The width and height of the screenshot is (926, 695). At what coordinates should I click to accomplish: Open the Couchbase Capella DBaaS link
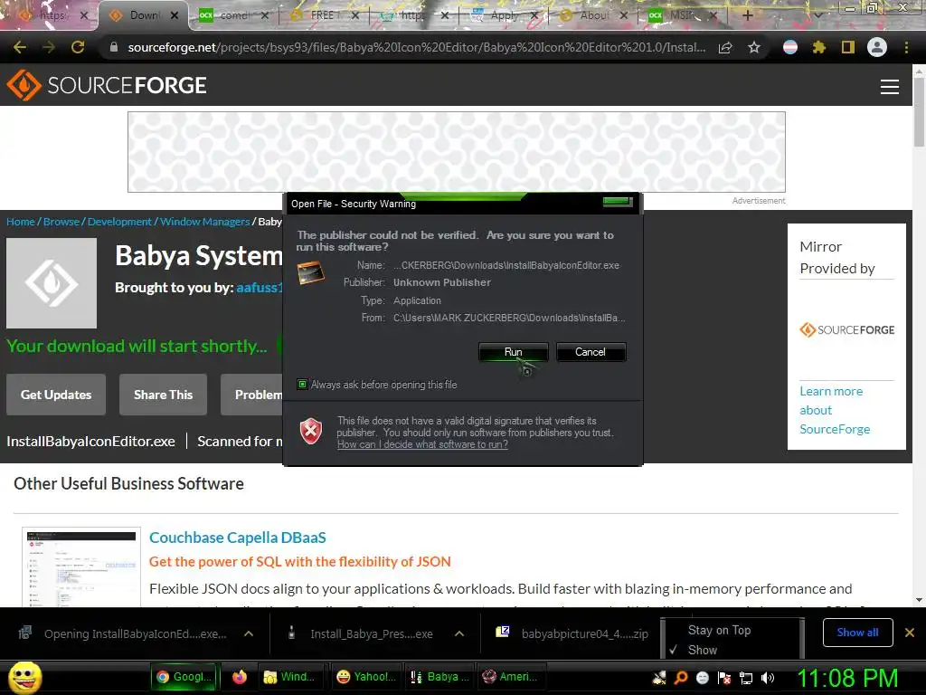pos(238,538)
